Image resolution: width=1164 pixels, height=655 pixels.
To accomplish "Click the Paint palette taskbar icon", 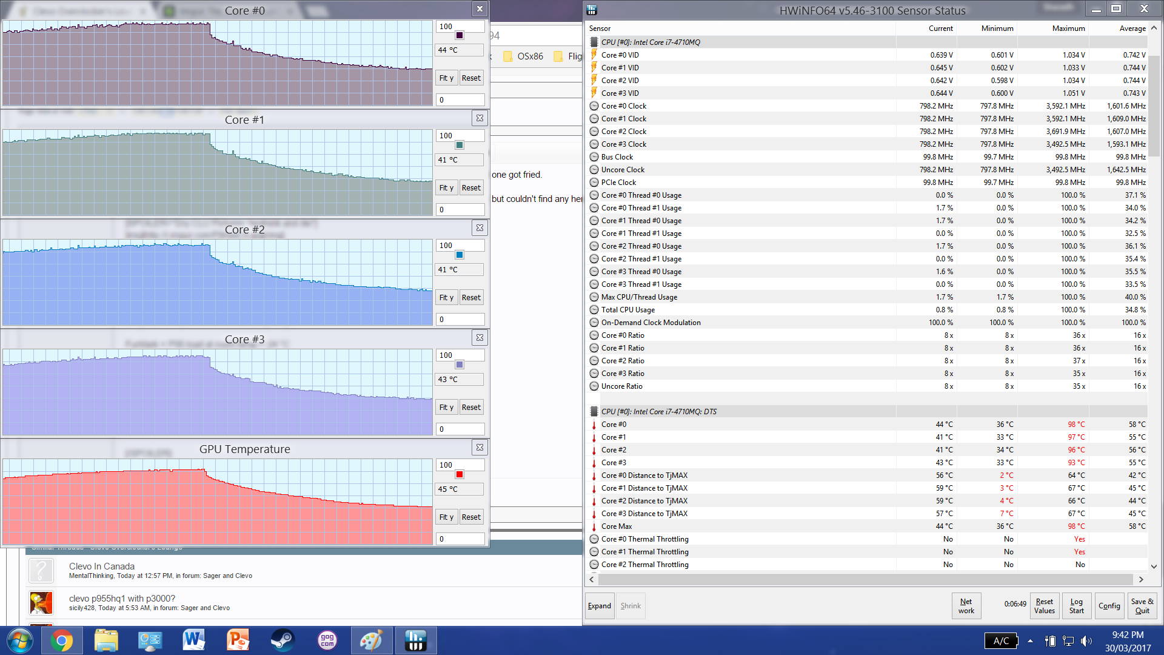I will point(370,640).
